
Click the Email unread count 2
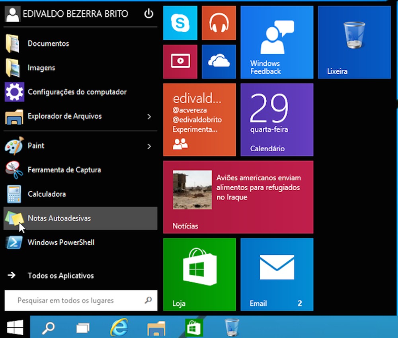pos(300,303)
